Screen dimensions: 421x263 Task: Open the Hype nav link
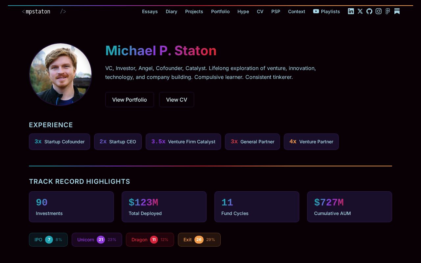tap(243, 12)
